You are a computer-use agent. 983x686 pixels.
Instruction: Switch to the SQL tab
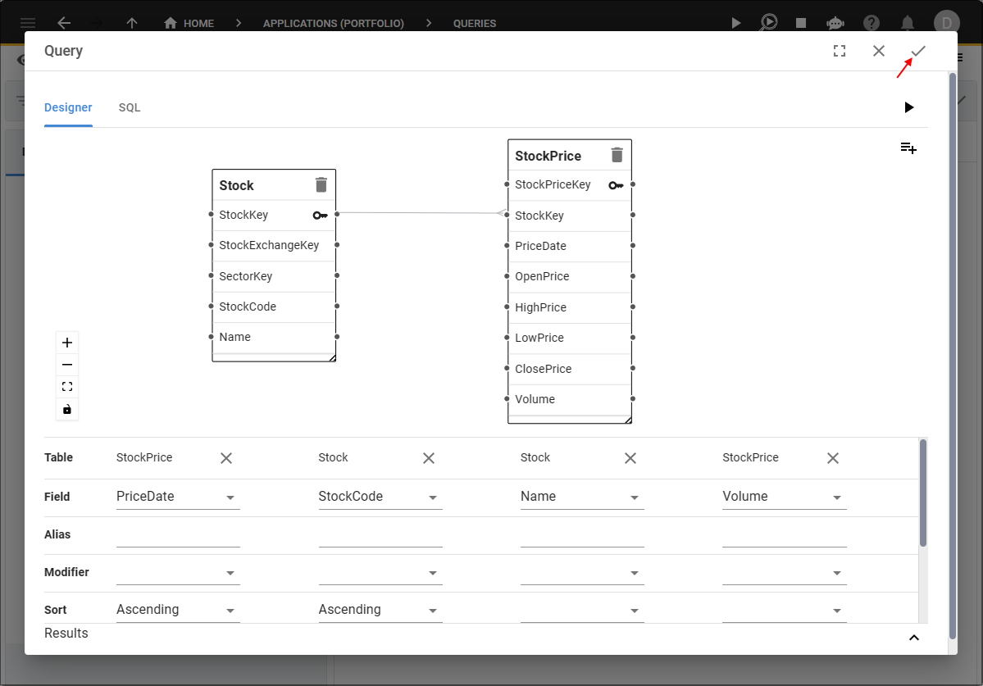tap(130, 107)
